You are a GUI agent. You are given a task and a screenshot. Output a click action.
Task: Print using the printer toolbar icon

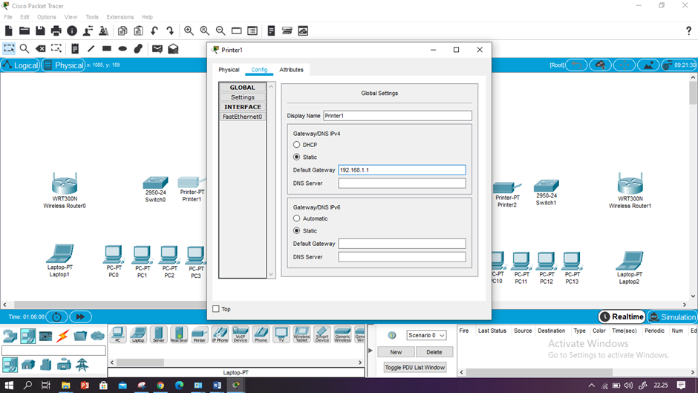pyautogui.click(x=56, y=30)
